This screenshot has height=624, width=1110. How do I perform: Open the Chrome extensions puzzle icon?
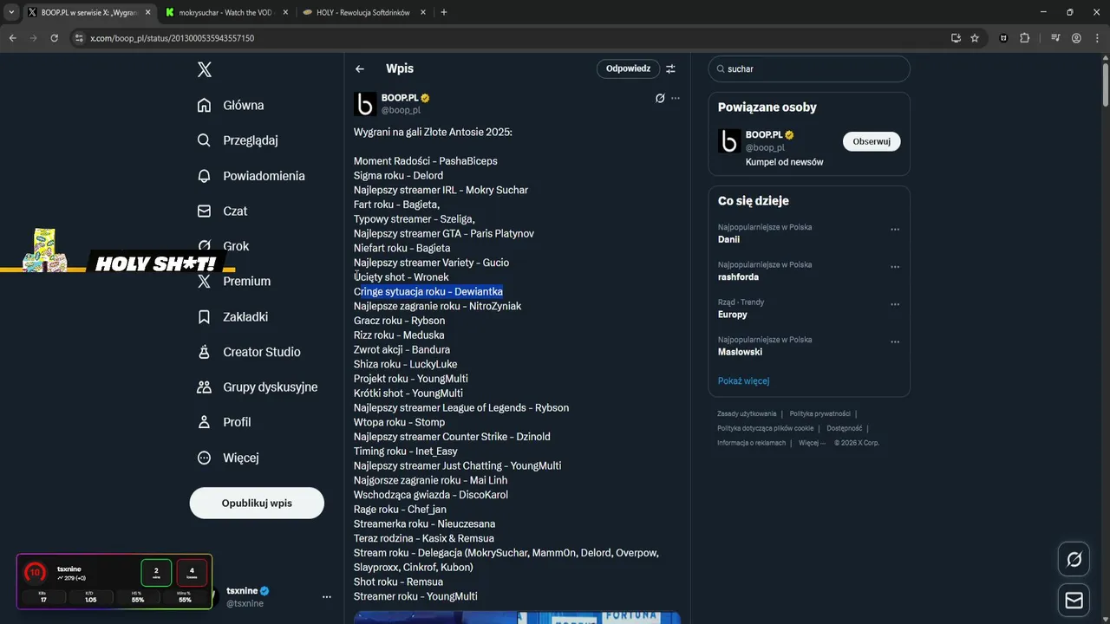1025,38
